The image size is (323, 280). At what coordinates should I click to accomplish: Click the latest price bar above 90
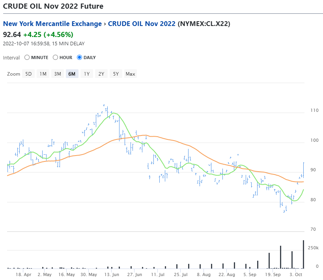tap(303, 170)
